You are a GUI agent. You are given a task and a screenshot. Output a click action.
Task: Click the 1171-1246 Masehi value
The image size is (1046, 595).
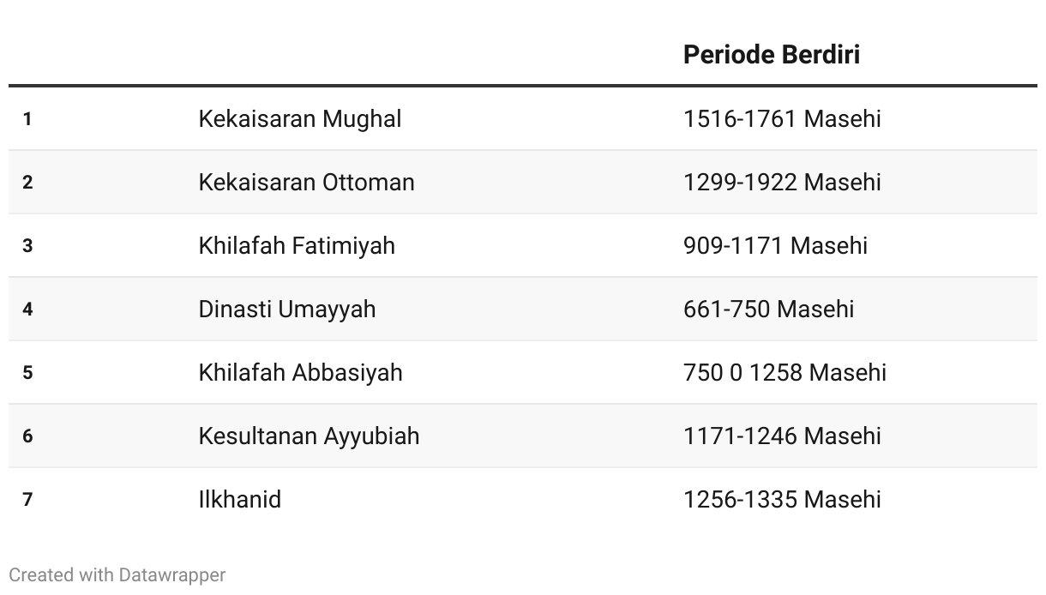[x=782, y=436]
